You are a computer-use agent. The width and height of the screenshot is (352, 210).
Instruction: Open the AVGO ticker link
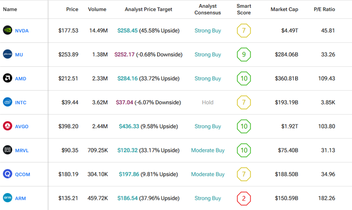click(x=22, y=126)
